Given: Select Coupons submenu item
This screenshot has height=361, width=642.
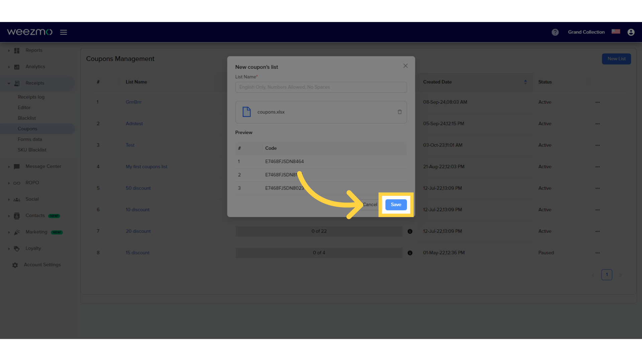Looking at the screenshot, I should (27, 129).
